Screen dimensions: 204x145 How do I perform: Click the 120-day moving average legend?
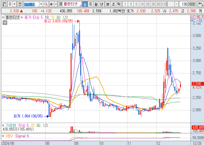[x=65, y=17]
